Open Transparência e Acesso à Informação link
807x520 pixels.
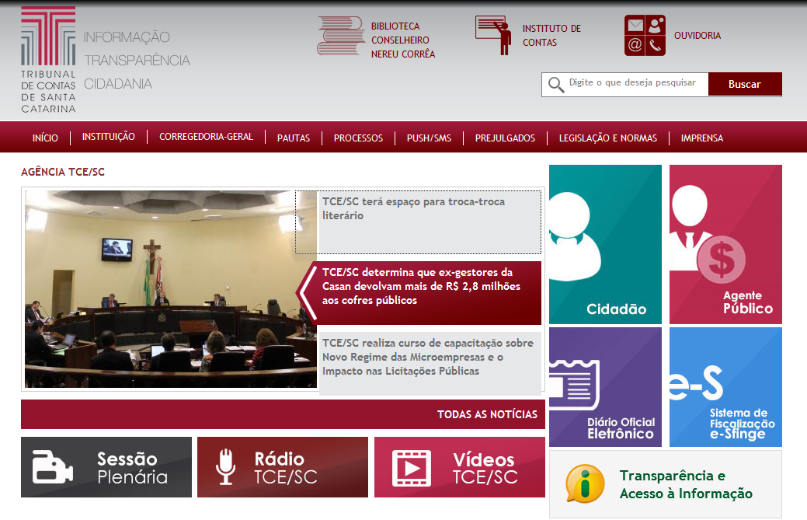(686, 484)
